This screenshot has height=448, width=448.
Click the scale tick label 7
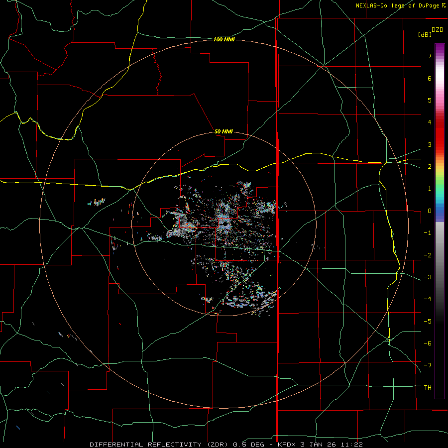(x=430, y=56)
